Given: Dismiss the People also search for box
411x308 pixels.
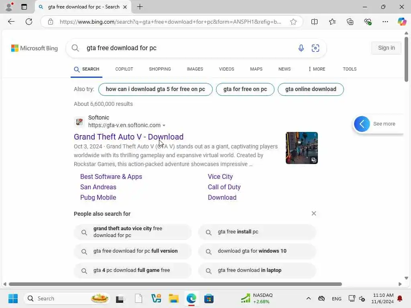Looking at the screenshot, I should pyautogui.click(x=314, y=213).
